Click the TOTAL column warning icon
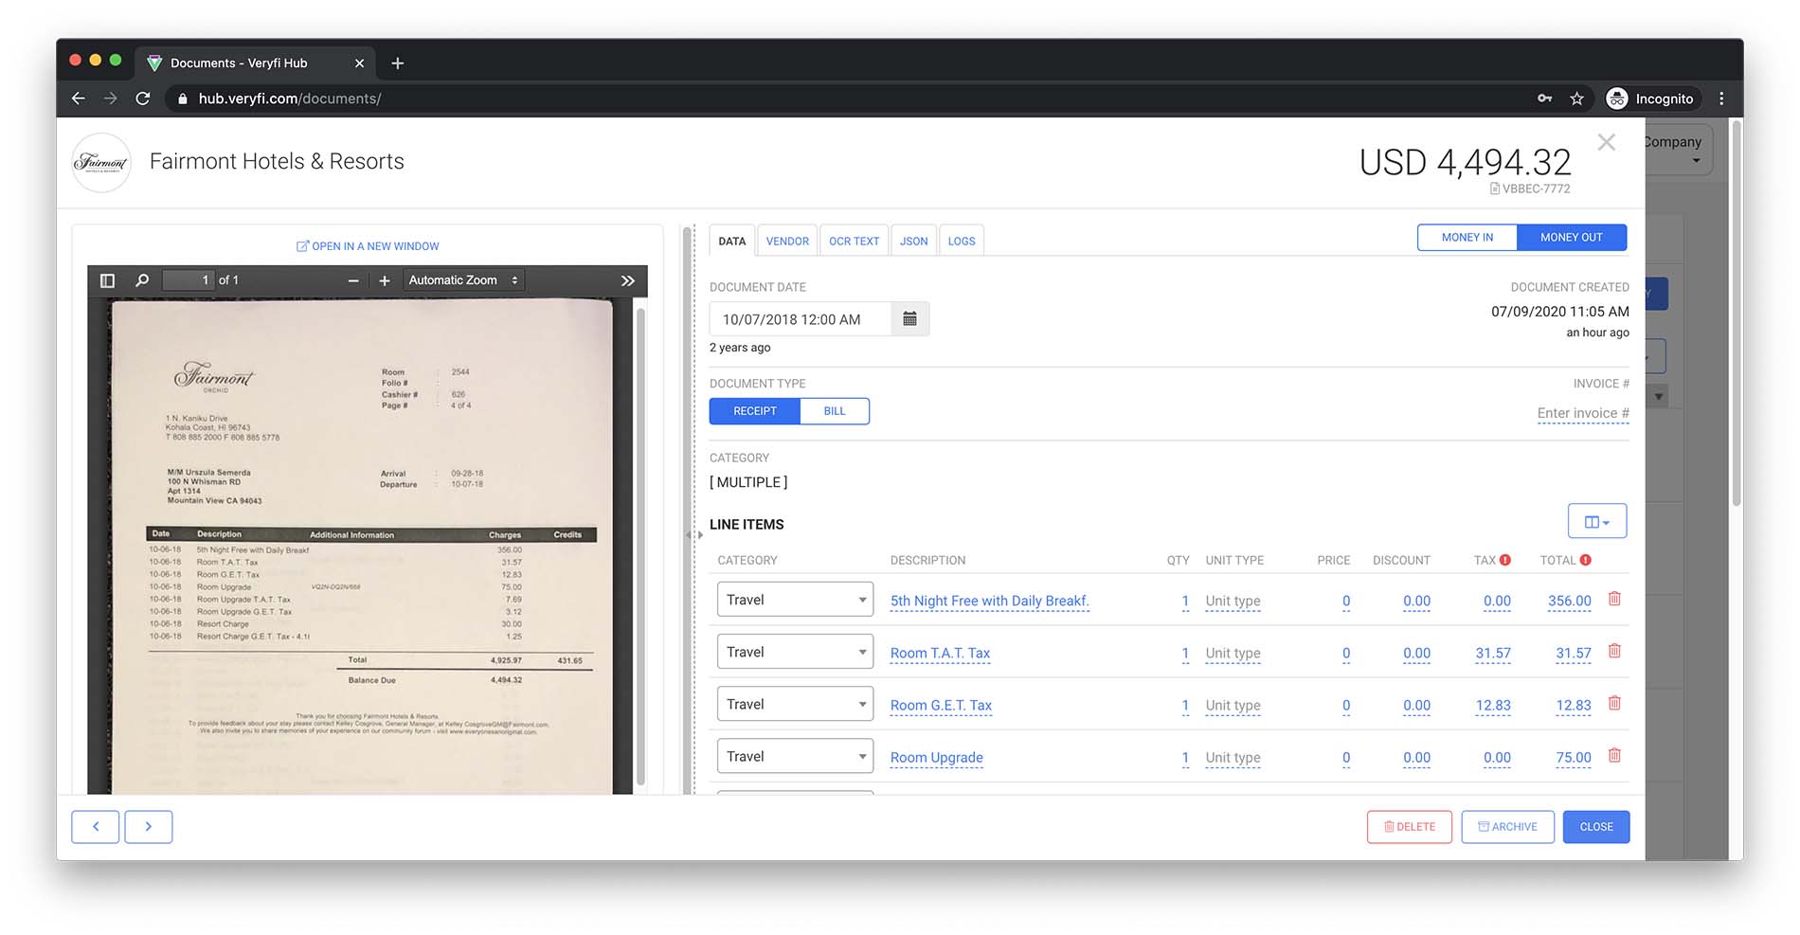This screenshot has width=1800, height=935. click(1586, 560)
